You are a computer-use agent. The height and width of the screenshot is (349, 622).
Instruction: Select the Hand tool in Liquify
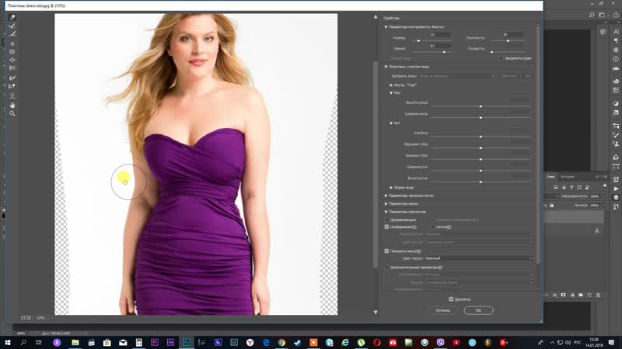coord(12,105)
